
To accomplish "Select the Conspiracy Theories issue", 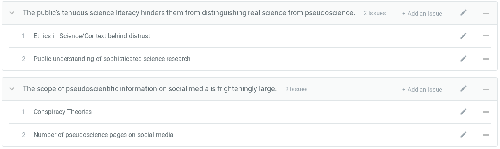I will (63, 112).
